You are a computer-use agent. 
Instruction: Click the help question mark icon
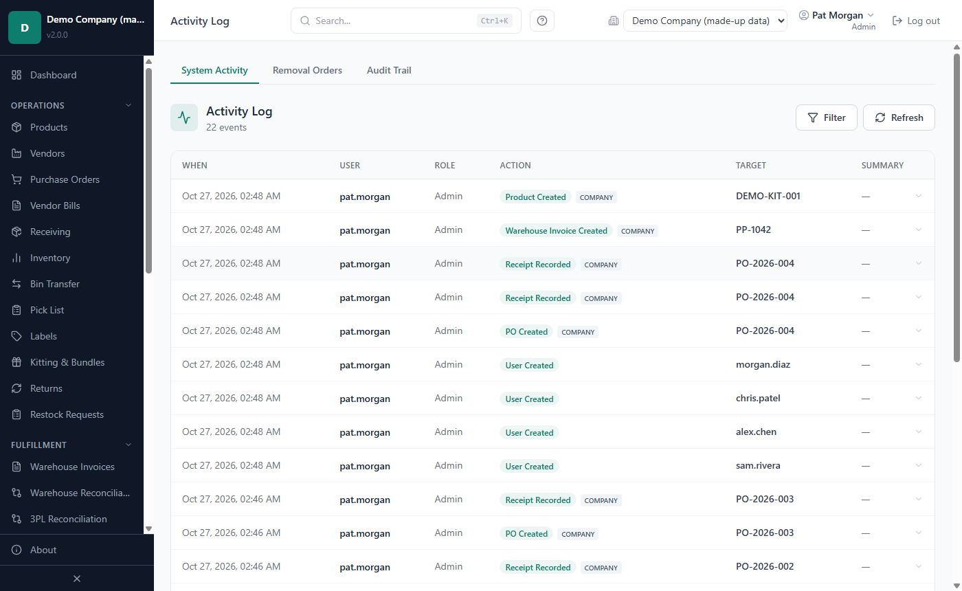542,21
